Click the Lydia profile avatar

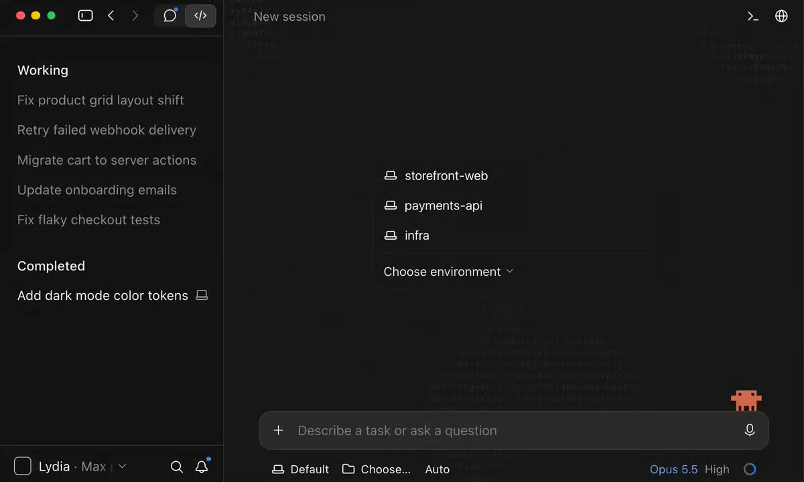click(x=23, y=467)
